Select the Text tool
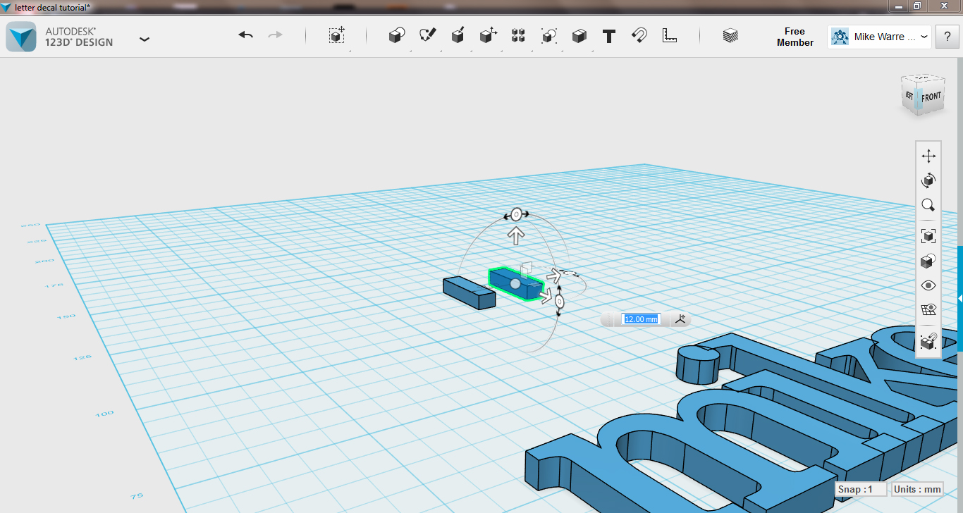963x513 pixels. [609, 36]
